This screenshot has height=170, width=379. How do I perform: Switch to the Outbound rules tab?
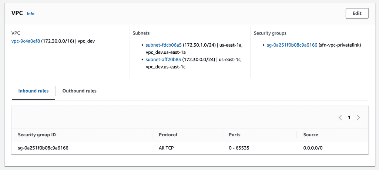pyautogui.click(x=79, y=91)
